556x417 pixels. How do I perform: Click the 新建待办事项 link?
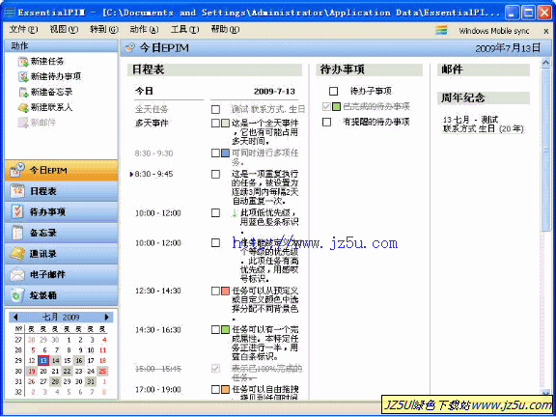56,76
